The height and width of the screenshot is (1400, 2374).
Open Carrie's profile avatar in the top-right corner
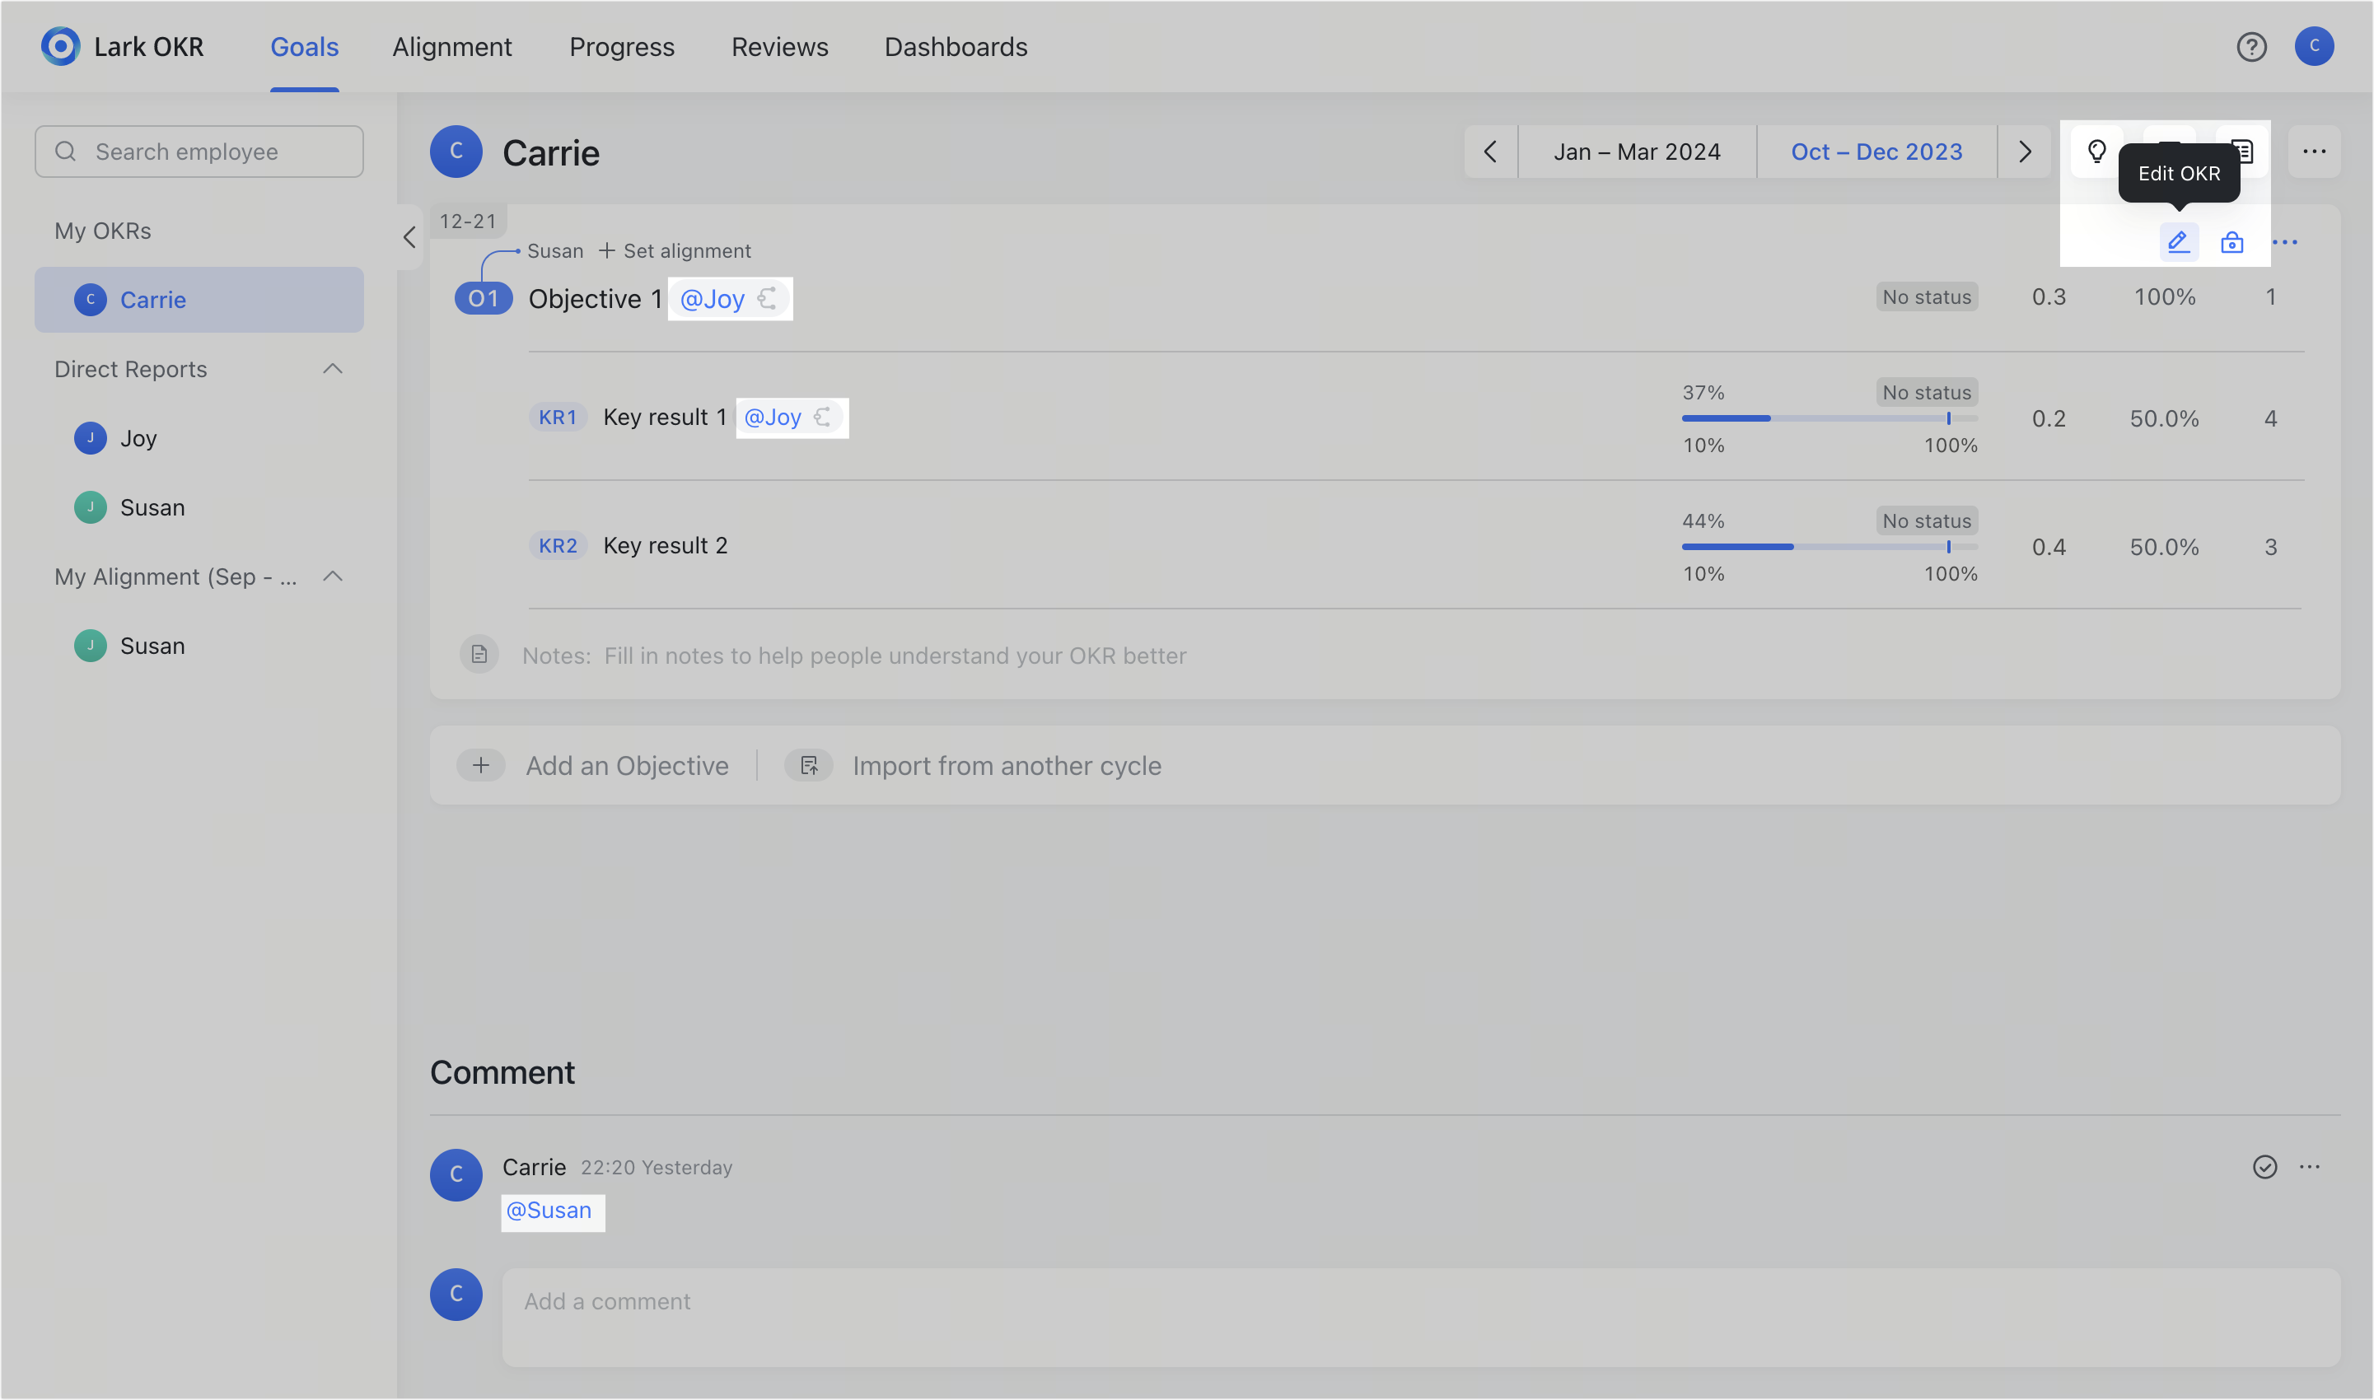pyautogui.click(x=2314, y=46)
